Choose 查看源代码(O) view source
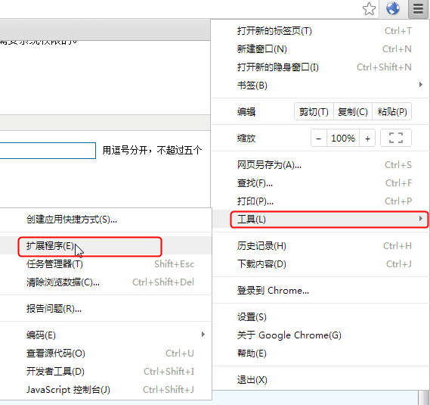This screenshot has width=430, height=405. (106, 353)
